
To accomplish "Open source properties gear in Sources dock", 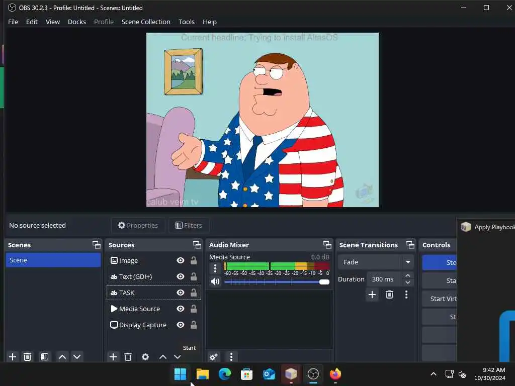I will (145, 357).
